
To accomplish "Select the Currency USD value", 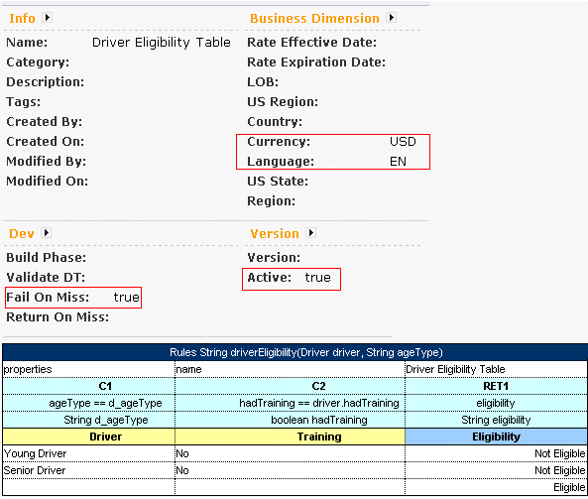I will pyautogui.click(x=403, y=142).
